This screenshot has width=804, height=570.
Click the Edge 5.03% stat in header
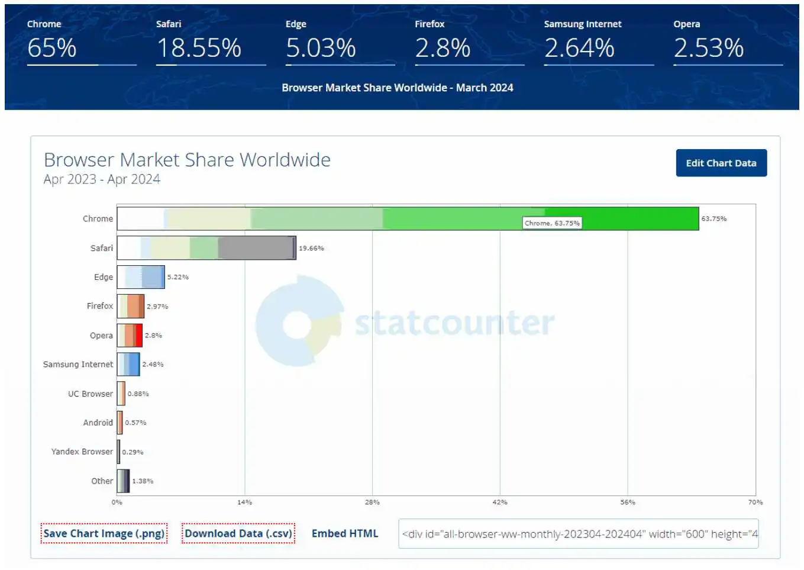(x=339, y=41)
